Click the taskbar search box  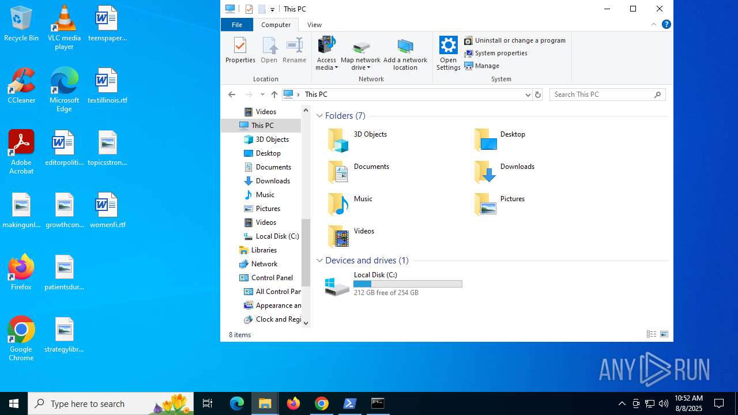[x=112, y=403]
